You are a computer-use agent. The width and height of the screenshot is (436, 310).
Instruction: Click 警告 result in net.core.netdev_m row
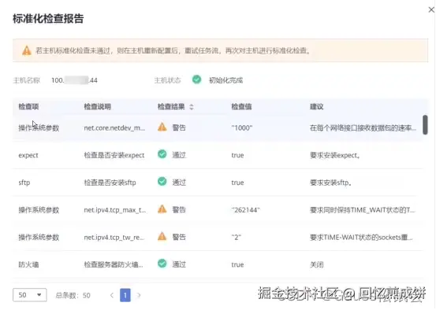179,127
